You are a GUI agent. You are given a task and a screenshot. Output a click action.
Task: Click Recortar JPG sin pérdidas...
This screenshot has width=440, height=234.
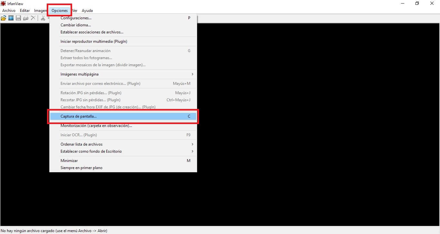[123, 100]
